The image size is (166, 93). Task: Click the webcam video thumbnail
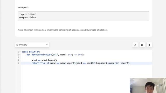(148, 86)
